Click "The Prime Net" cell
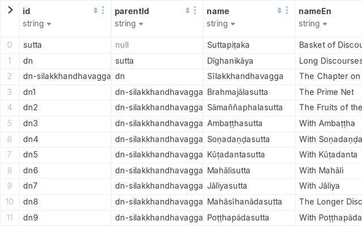This screenshot has height=226, width=362. (326, 92)
